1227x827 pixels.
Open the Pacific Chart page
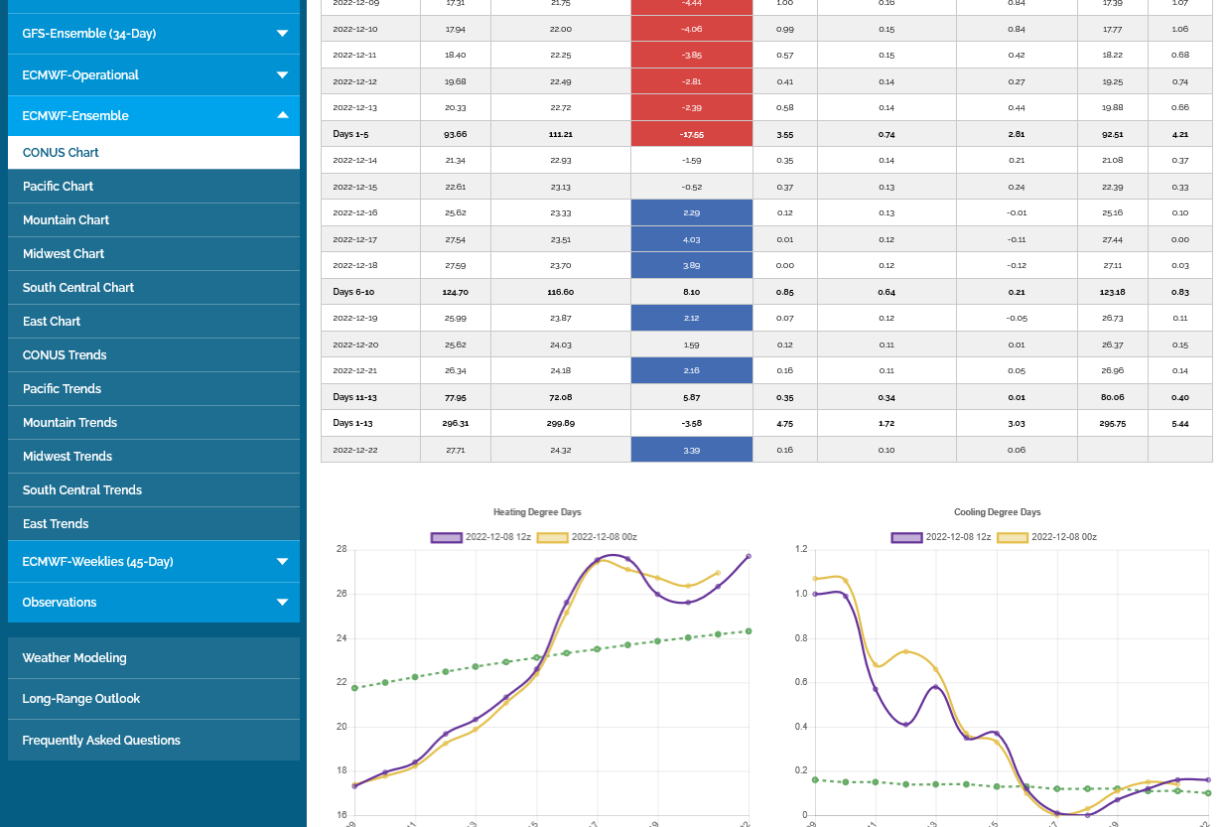(x=59, y=187)
